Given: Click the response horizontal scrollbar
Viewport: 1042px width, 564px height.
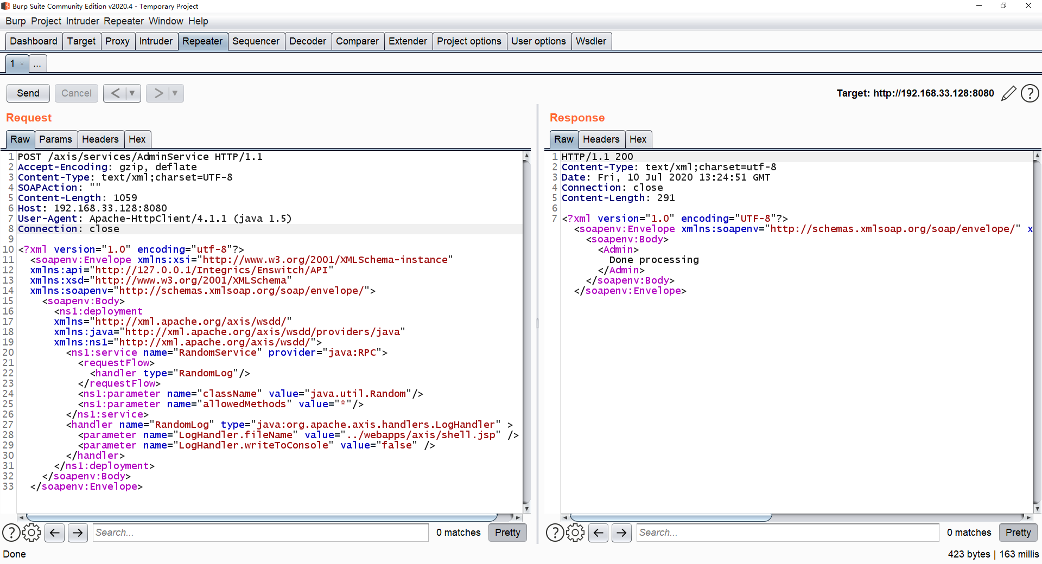Looking at the screenshot, I should pos(671,517).
